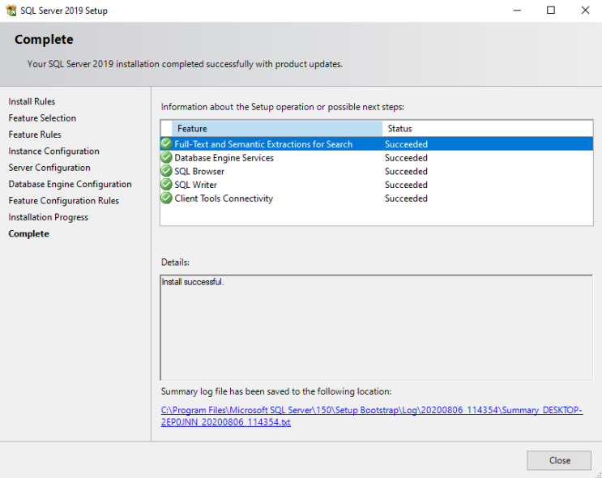The image size is (602, 478).
Task: Click Succeeded status for SQL Browser
Action: point(406,171)
